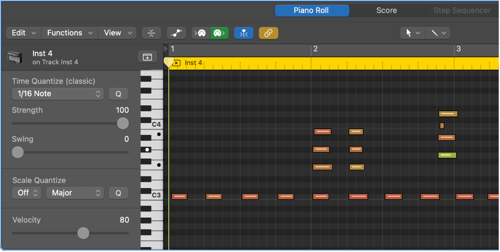Click the Collapse Mode icon button
Image resolution: width=500 pixels, height=252 pixels.
(x=152, y=33)
